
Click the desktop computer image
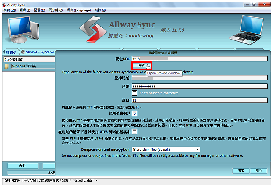[x=23, y=29]
